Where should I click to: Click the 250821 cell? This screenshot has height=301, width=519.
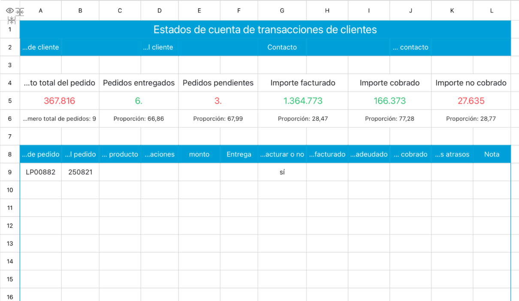point(80,172)
